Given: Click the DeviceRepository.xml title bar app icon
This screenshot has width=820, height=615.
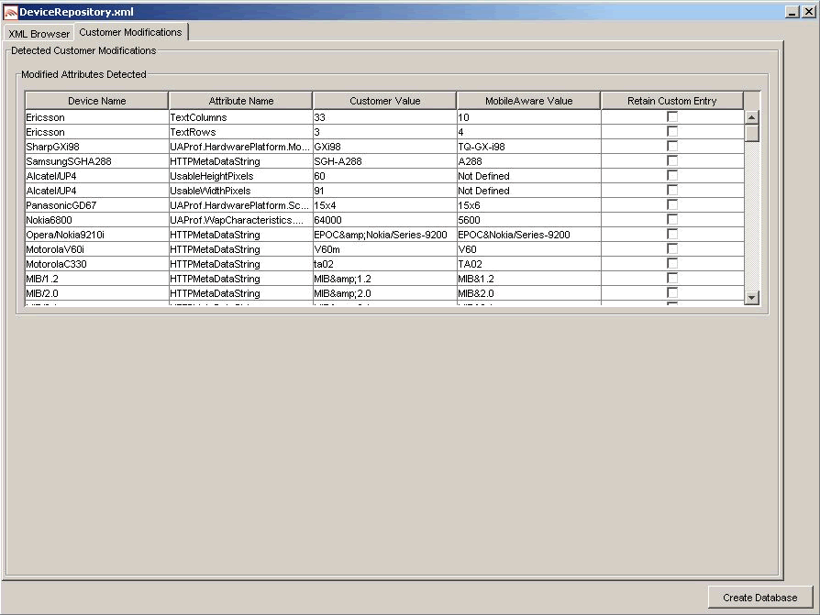Looking at the screenshot, I should click(x=10, y=12).
